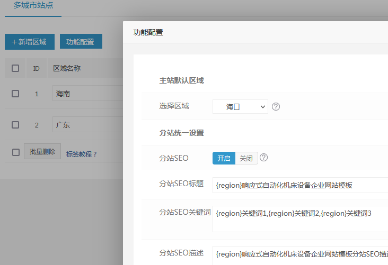Click the 分站SEO关键词 label
The width and height of the screenshot is (388, 265).
[185, 212]
